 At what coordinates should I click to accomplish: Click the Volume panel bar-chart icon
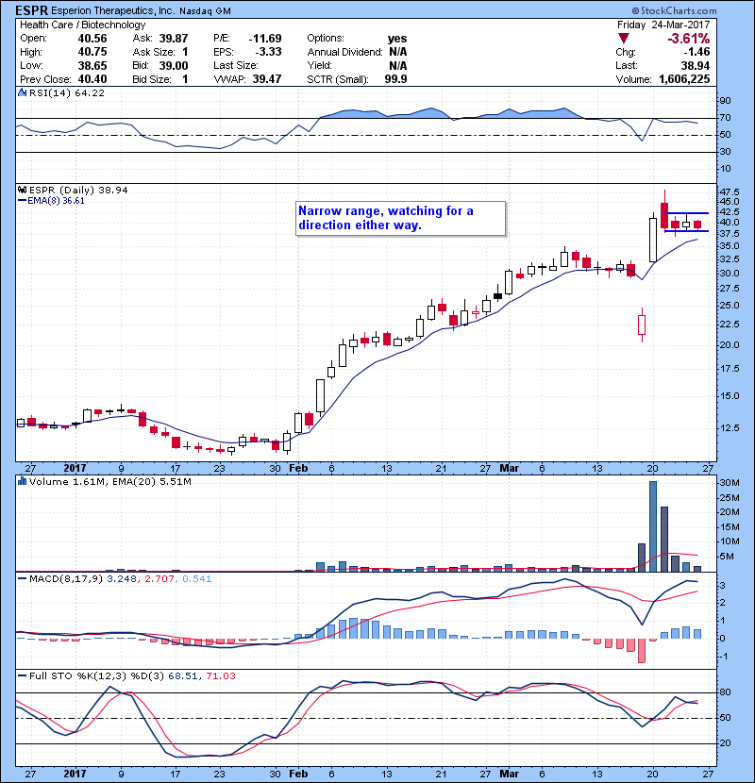22,481
